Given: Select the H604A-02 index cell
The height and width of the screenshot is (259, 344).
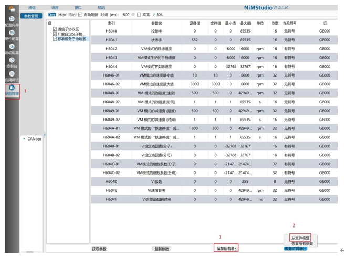Looking at the screenshot, I should 111,137.
